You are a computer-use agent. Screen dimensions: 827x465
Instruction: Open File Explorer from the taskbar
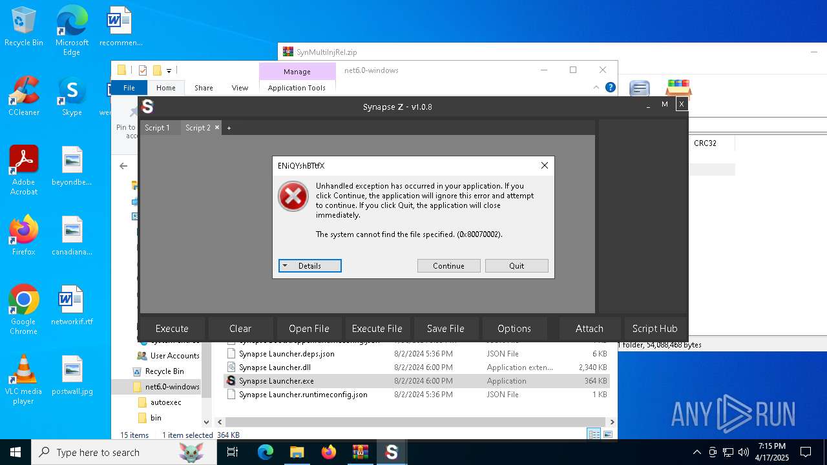click(x=297, y=452)
